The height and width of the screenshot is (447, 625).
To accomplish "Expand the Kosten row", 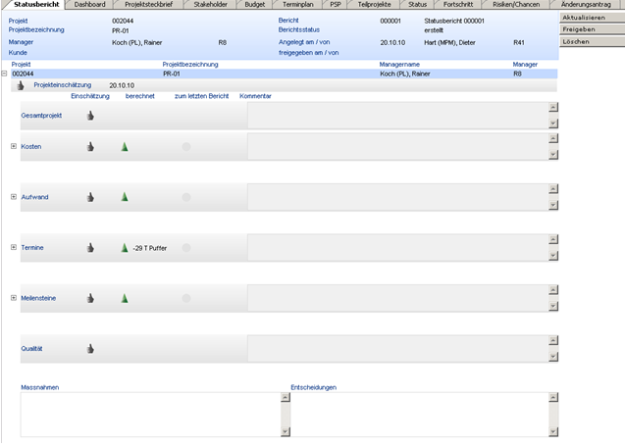I will point(14,146).
